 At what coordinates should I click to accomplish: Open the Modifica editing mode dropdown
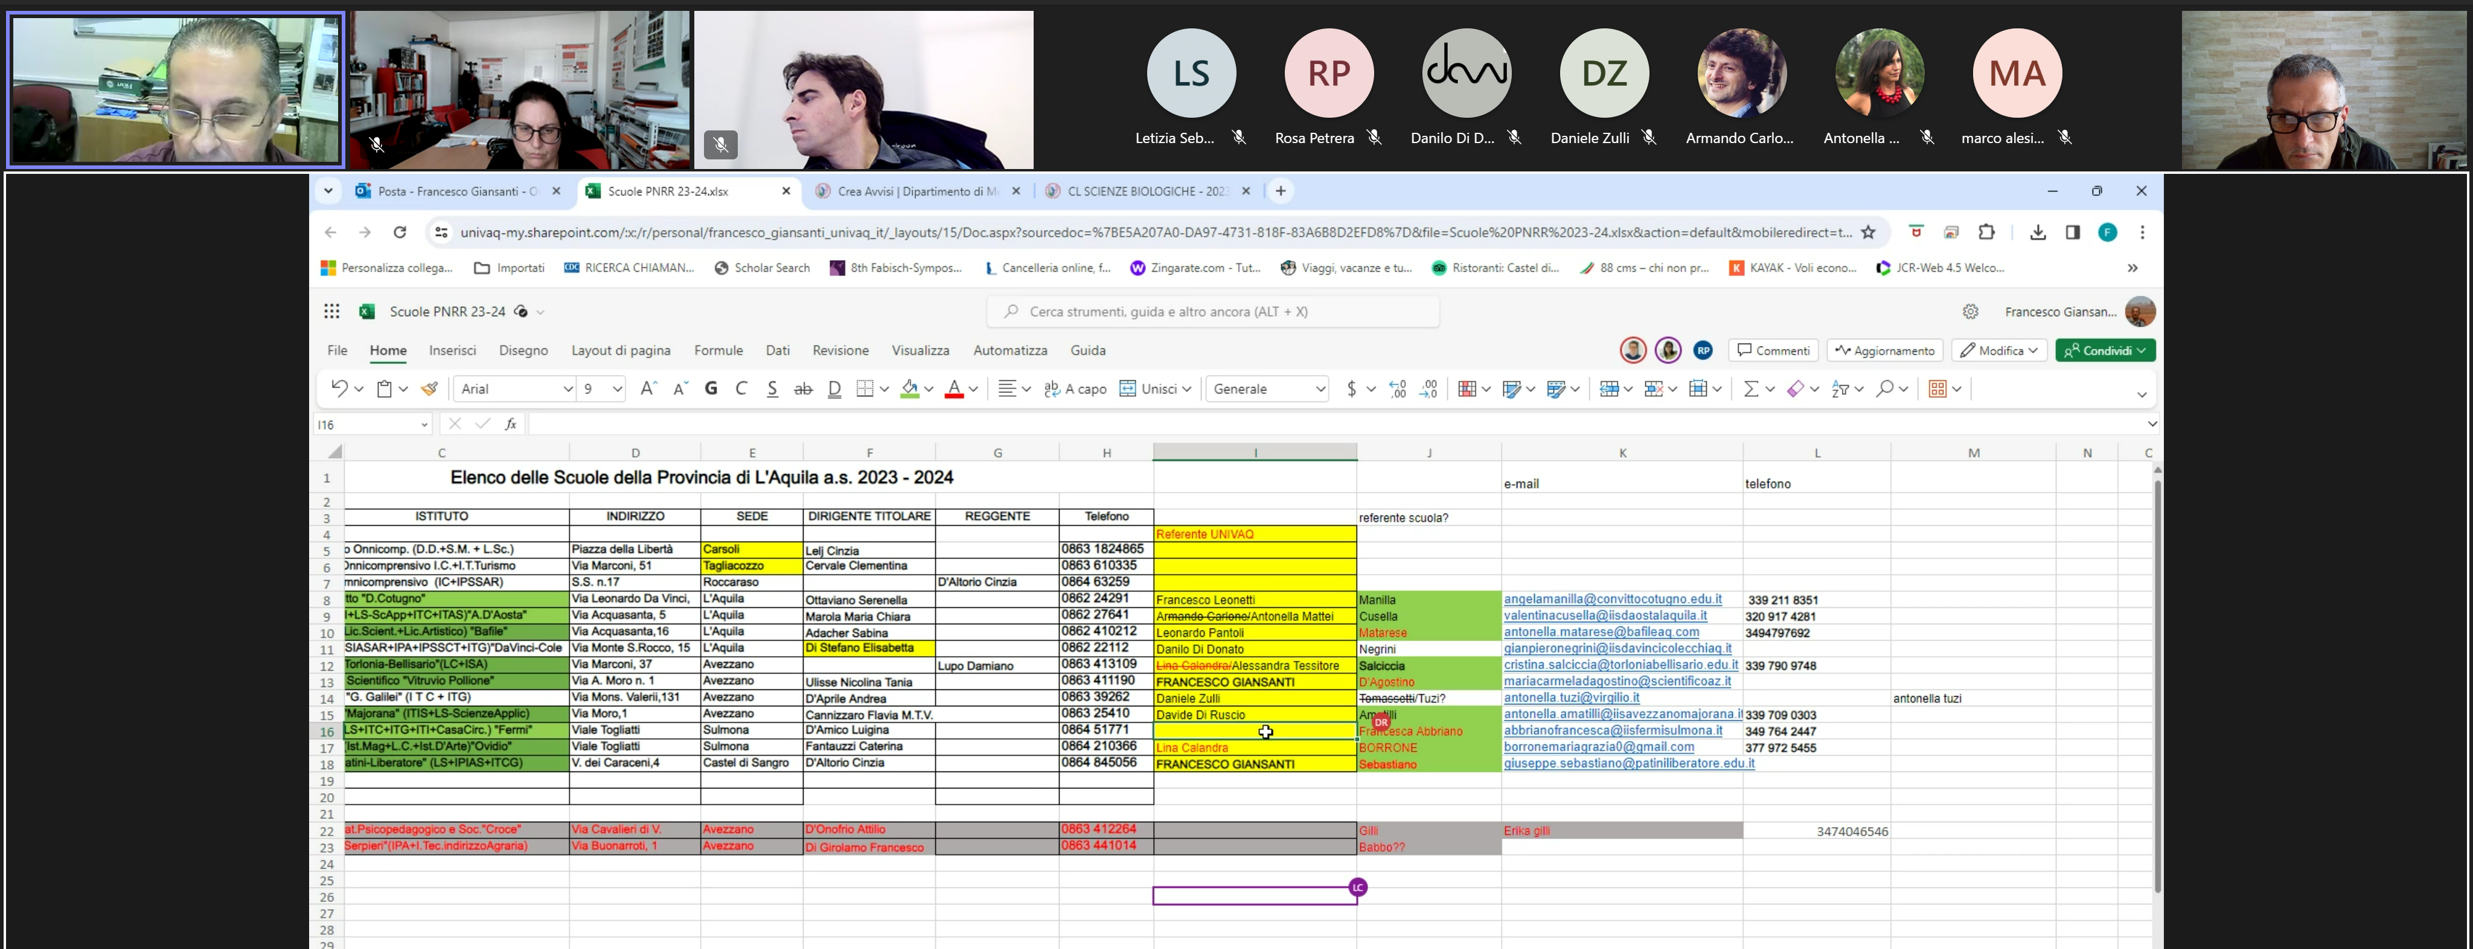[x=1999, y=350]
